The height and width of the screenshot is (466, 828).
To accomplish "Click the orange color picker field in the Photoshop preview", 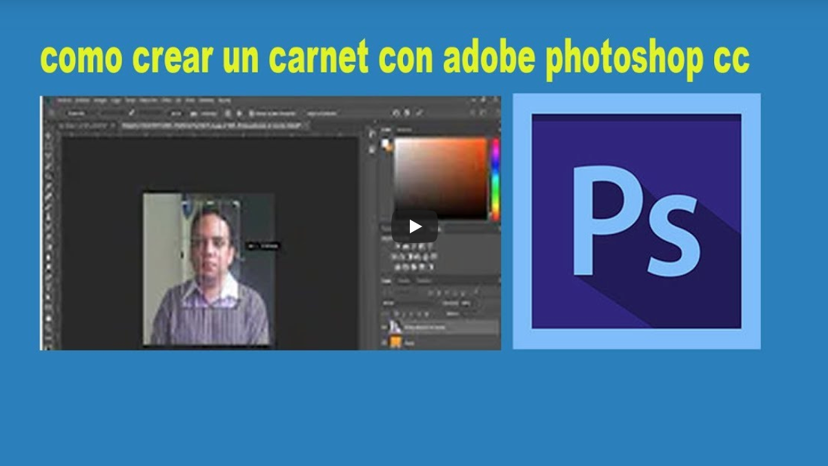I will [x=440, y=178].
